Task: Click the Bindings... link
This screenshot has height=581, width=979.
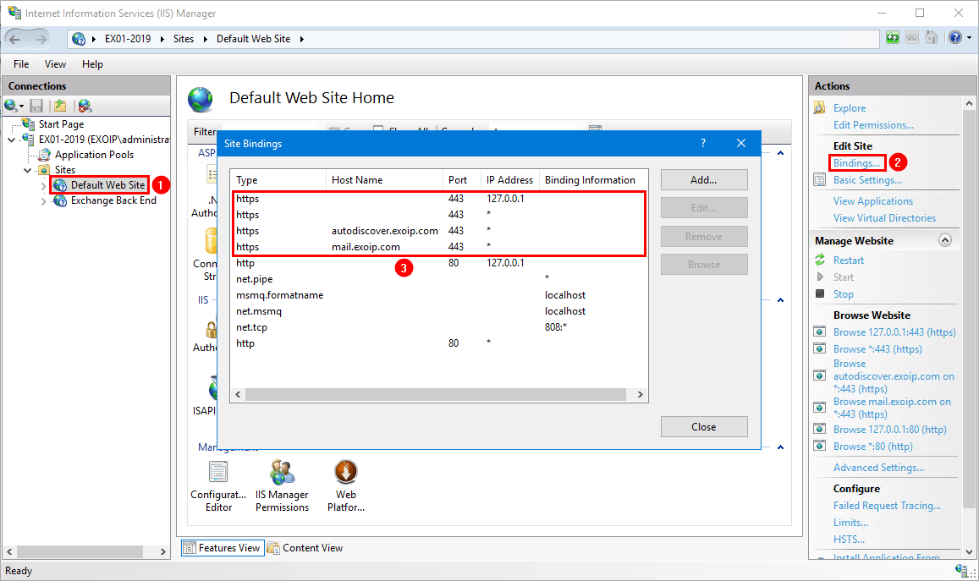Action: (x=856, y=163)
